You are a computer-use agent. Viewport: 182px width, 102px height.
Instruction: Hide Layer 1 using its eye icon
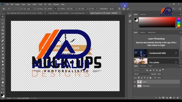135,82
